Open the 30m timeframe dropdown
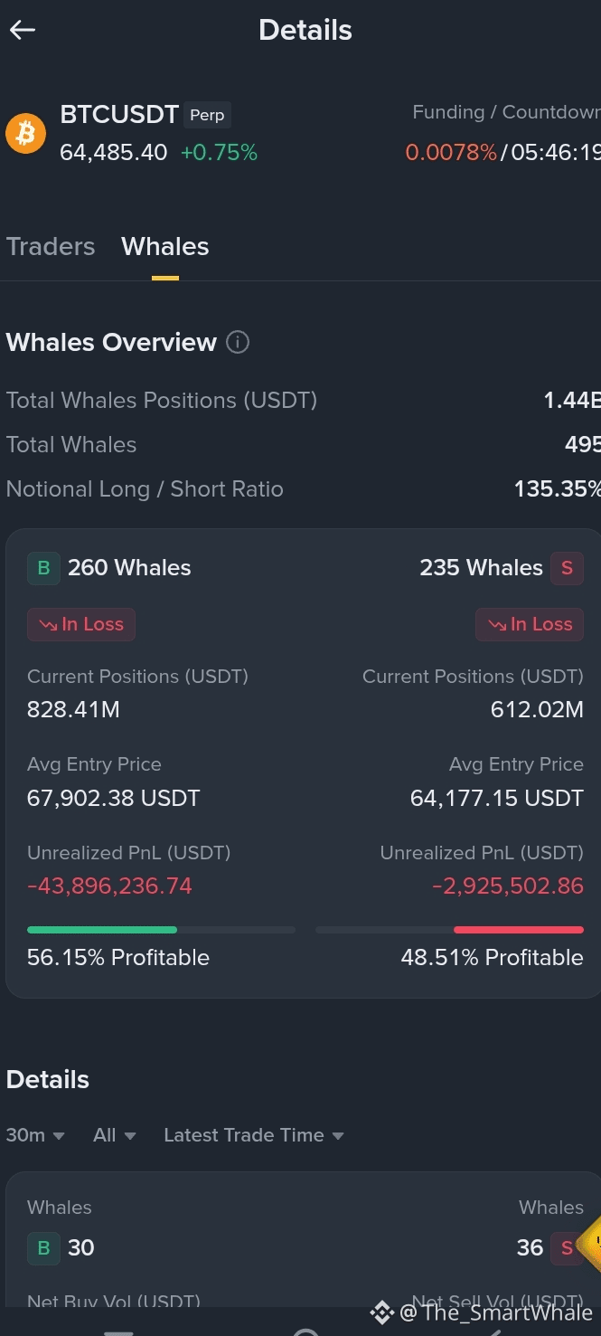 point(35,1135)
